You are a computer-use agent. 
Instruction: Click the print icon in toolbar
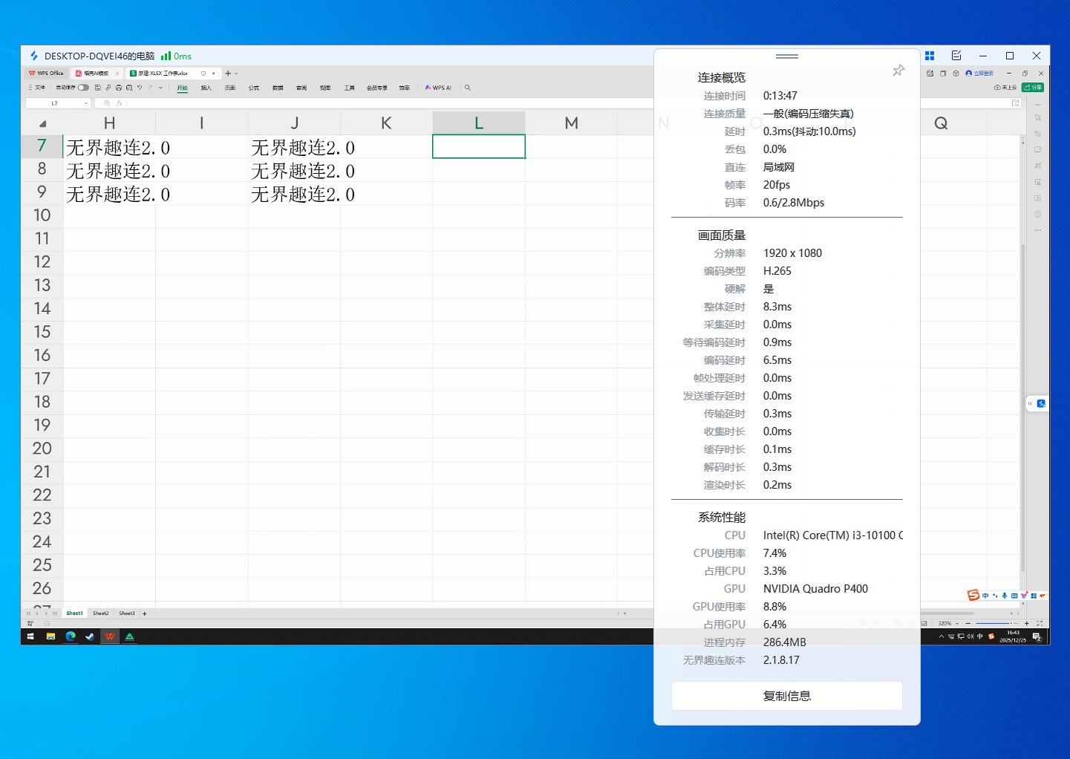[x=119, y=88]
